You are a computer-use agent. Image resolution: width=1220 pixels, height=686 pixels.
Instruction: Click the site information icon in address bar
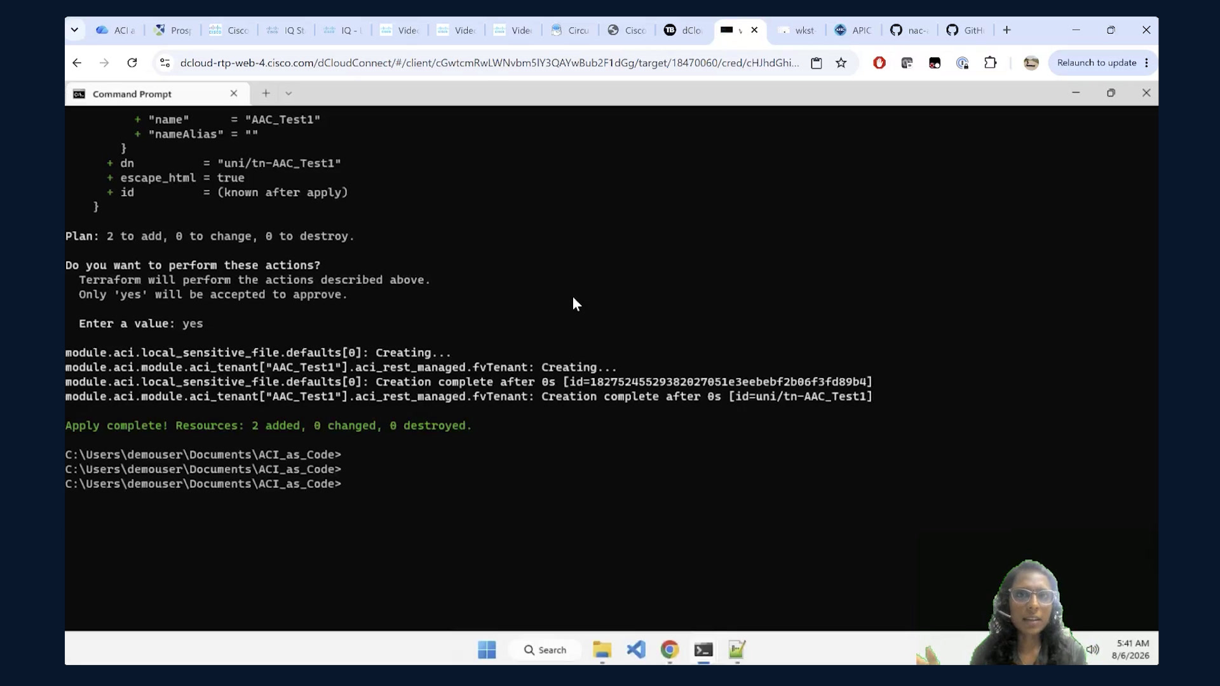point(165,63)
